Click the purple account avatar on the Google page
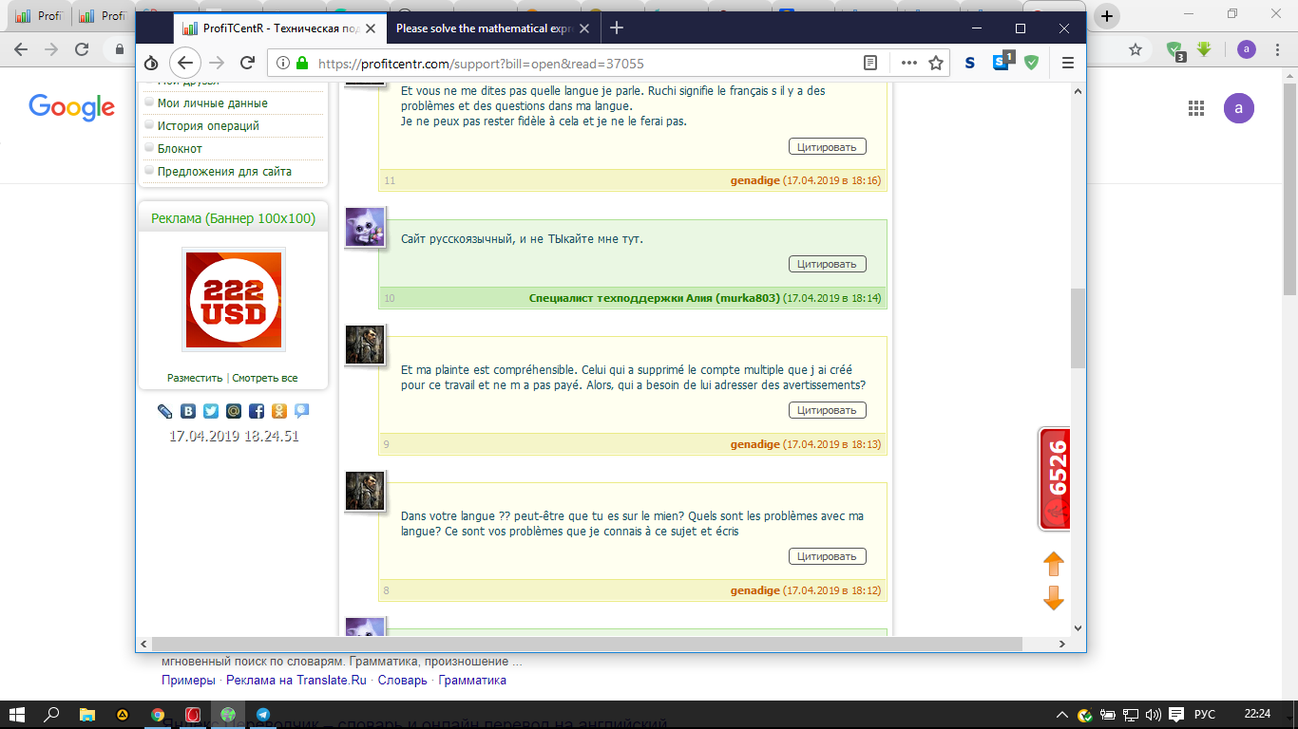The width and height of the screenshot is (1298, 729). 1238,108
